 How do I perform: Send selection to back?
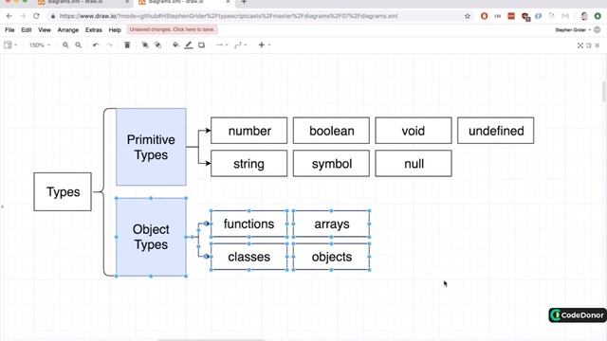(158, 45)
